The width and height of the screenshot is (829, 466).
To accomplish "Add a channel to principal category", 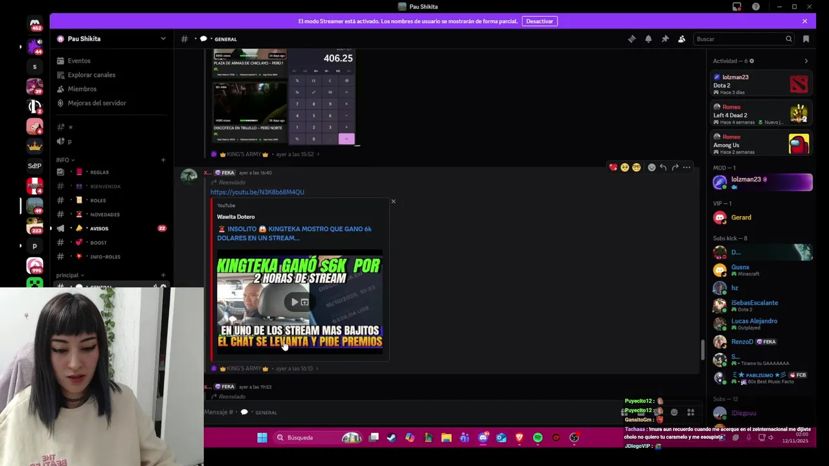I will (x=163, y=275).
